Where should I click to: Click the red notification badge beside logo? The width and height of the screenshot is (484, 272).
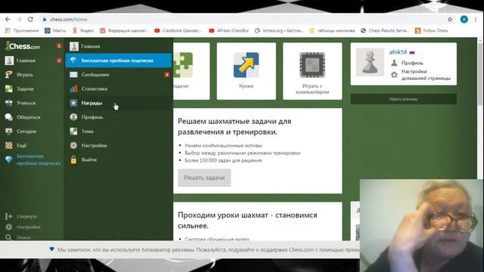59,46
